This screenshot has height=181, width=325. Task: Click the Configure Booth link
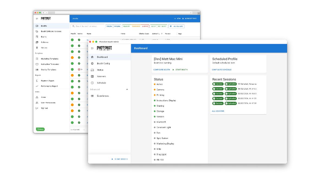click(162, 70)
